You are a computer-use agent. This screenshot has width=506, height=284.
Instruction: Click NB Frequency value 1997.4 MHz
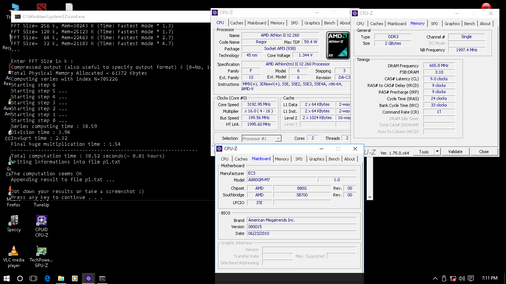466,50
